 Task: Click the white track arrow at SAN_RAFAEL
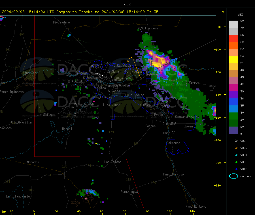click(x=99, y=74)
